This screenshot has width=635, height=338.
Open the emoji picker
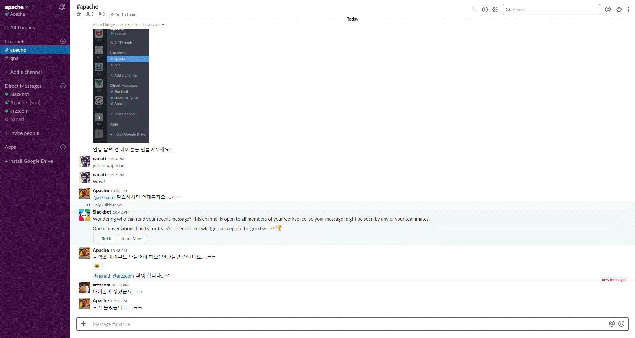click(621, 324)
